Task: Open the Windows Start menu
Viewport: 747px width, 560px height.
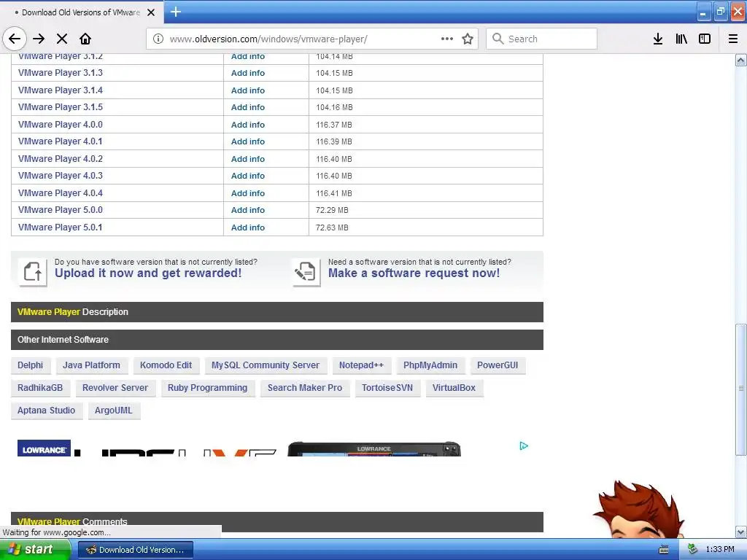Action: [x=34, y=550]
